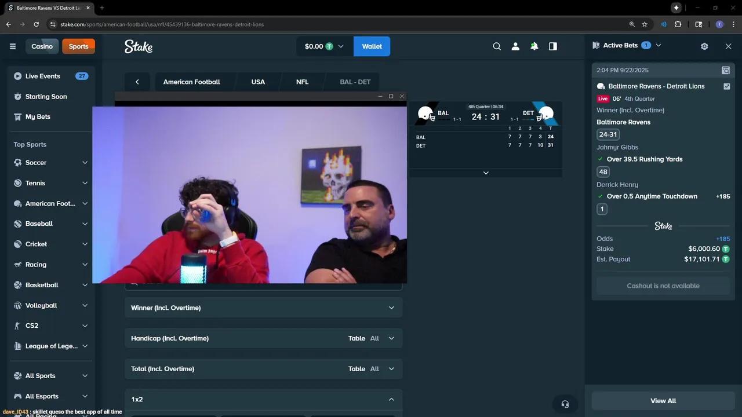Click the Baseball sport icon
The height and width of the screenshot is (417, 742).
click(x=17, y=224)
